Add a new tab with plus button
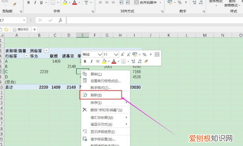243x146 pixels. 34,30
